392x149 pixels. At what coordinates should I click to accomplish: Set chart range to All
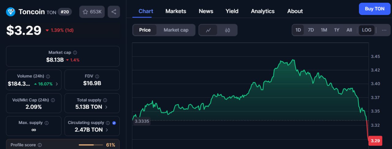[349, 30]
